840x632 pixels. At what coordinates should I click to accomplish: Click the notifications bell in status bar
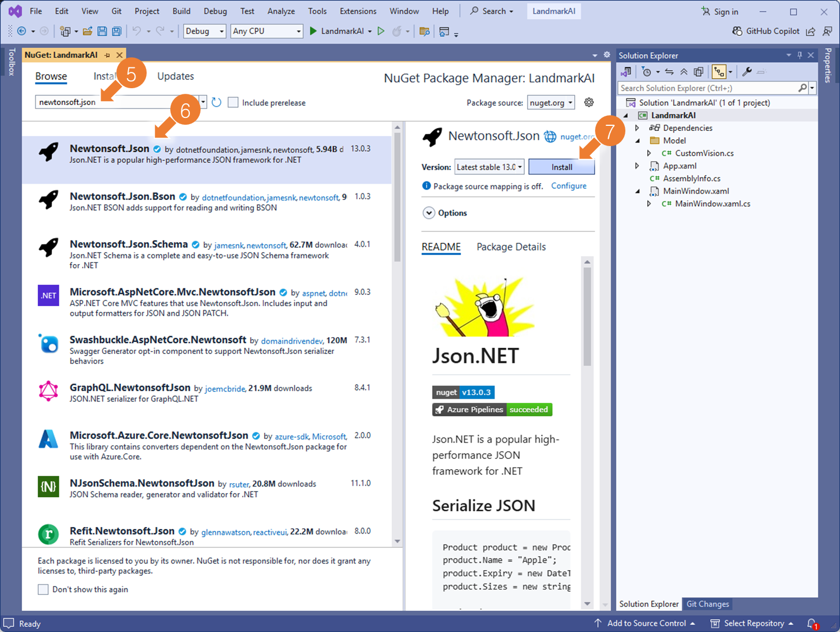(812, 624)
